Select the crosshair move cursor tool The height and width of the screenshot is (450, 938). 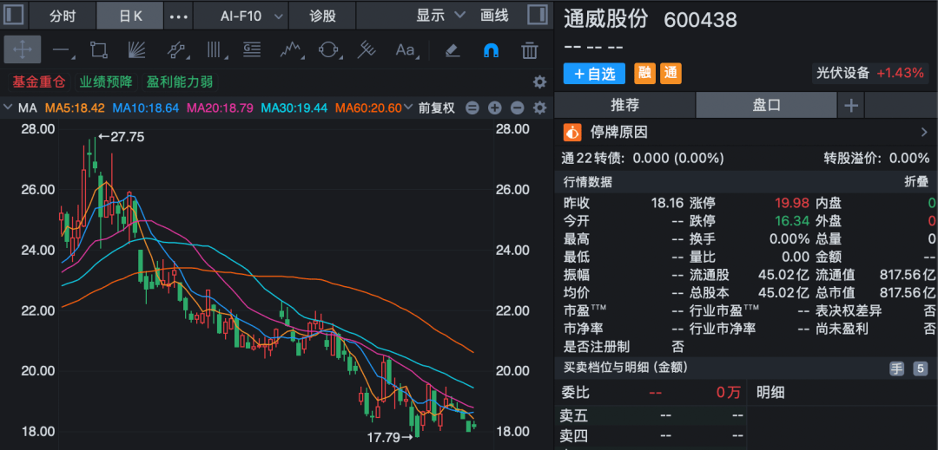pyautogui.click(x=22, y=49)
